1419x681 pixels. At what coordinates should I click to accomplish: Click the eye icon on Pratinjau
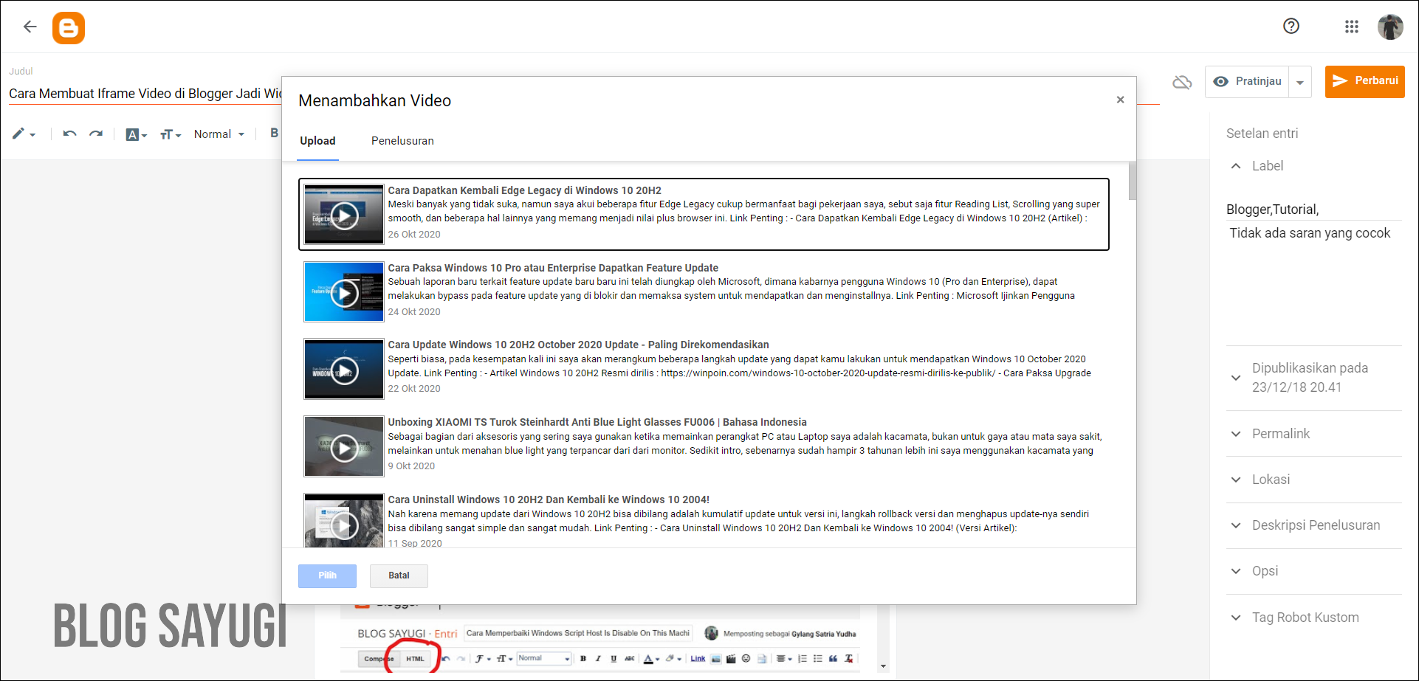pyautogui.click(x=1223, y=81)
